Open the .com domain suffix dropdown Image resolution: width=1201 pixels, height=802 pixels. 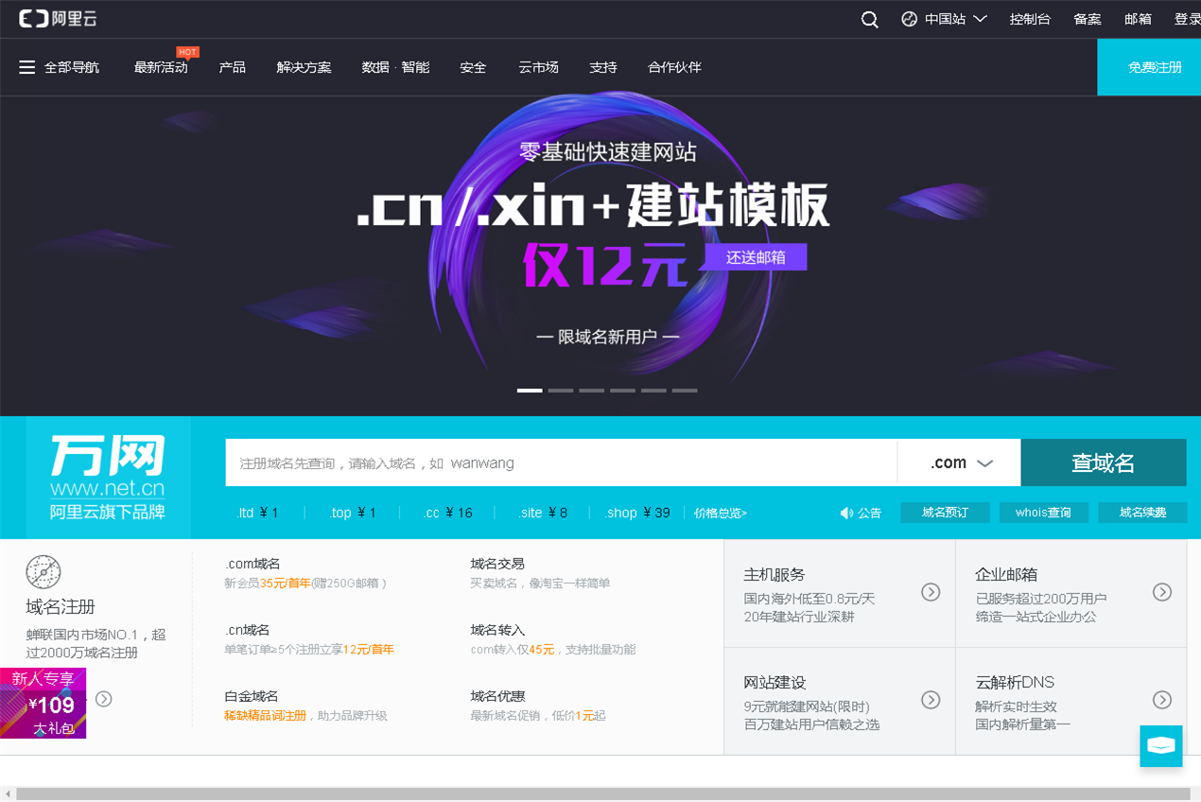pos(960,462)
